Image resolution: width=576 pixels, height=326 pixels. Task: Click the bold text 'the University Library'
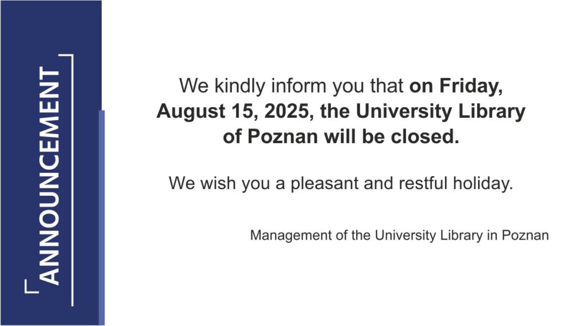pos(423,112)
